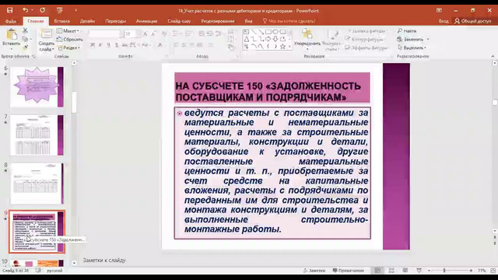Click the Copy icon in clipboard group
This screenshot has height=280, width=498.
pos(25,39)
